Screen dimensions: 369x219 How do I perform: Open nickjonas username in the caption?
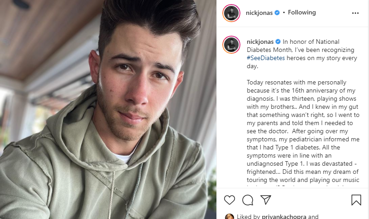[x=260, y=42]
